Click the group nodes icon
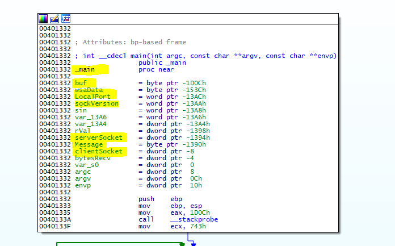Screen dimensions: 395x246 pyautogui.click(x=66, y=19)
